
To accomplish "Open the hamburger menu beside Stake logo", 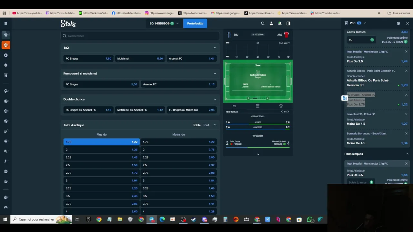I will tap(5, 23).
